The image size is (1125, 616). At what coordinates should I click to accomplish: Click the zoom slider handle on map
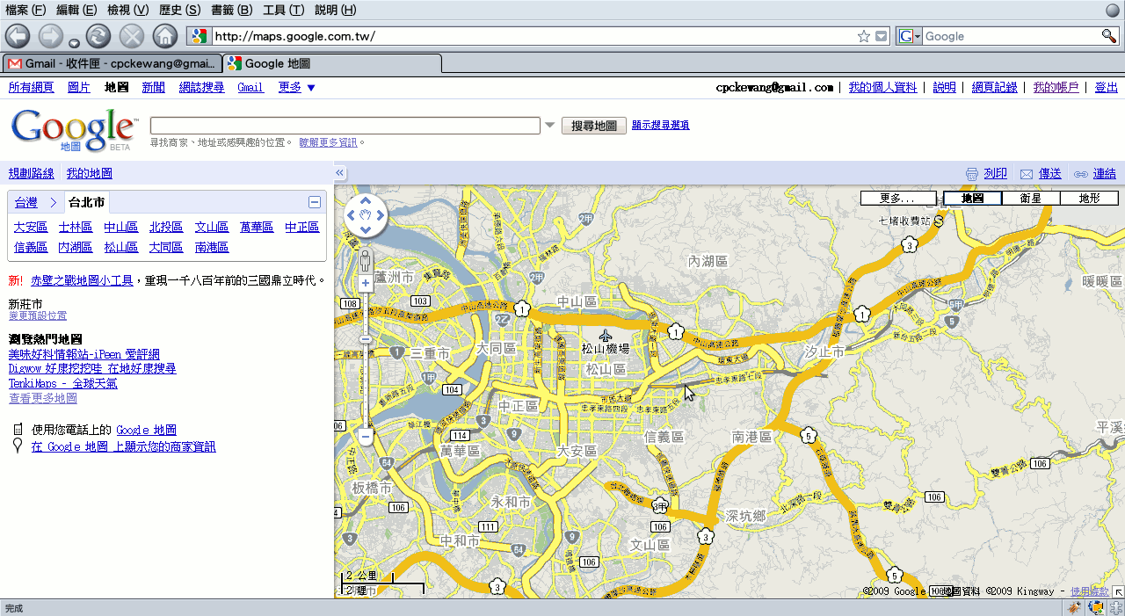(x=366, y=339)
